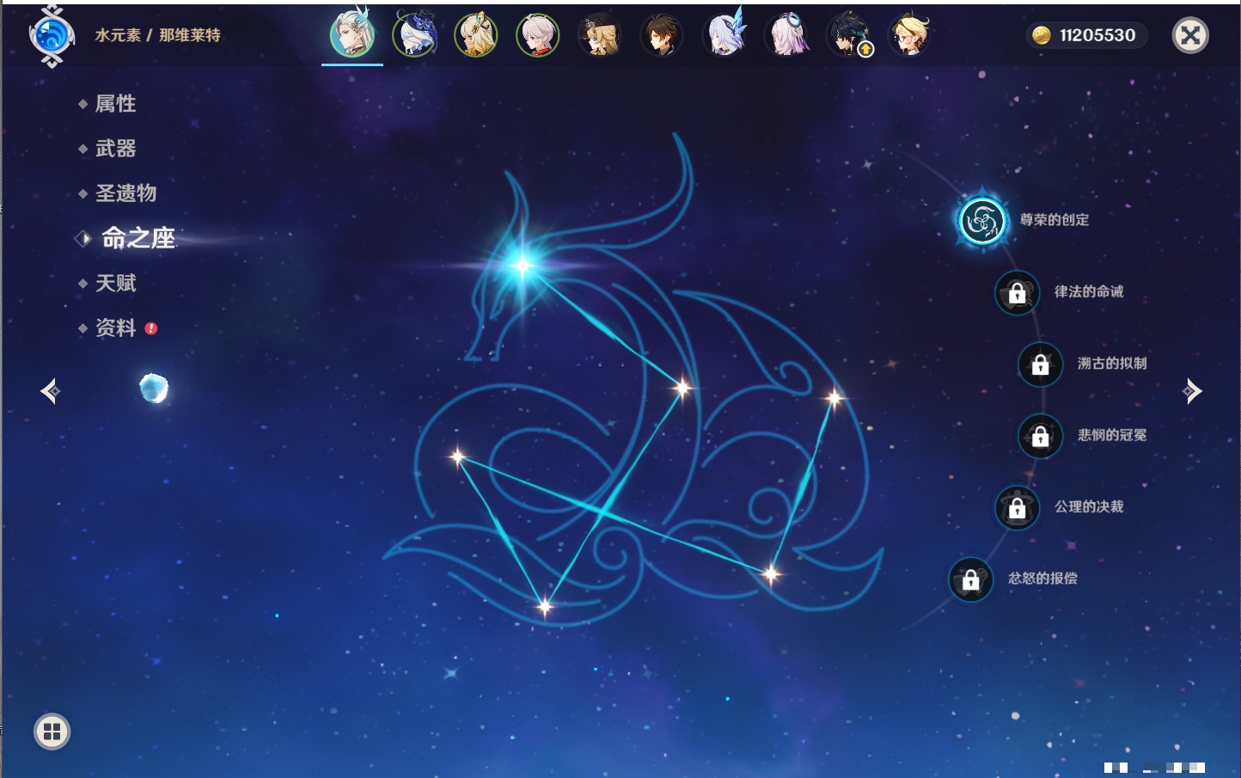The image size is (1241, 778).
Task: Switch to Zhongli's dark-haired avatar
Action: tap(662, 35)
